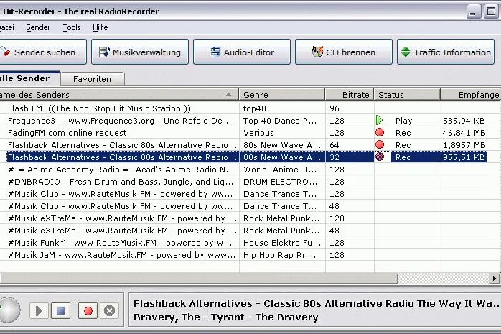This screenshot has height=334, width=501.
Task: Open CD brennen
Action: click(x=344, y=52)
